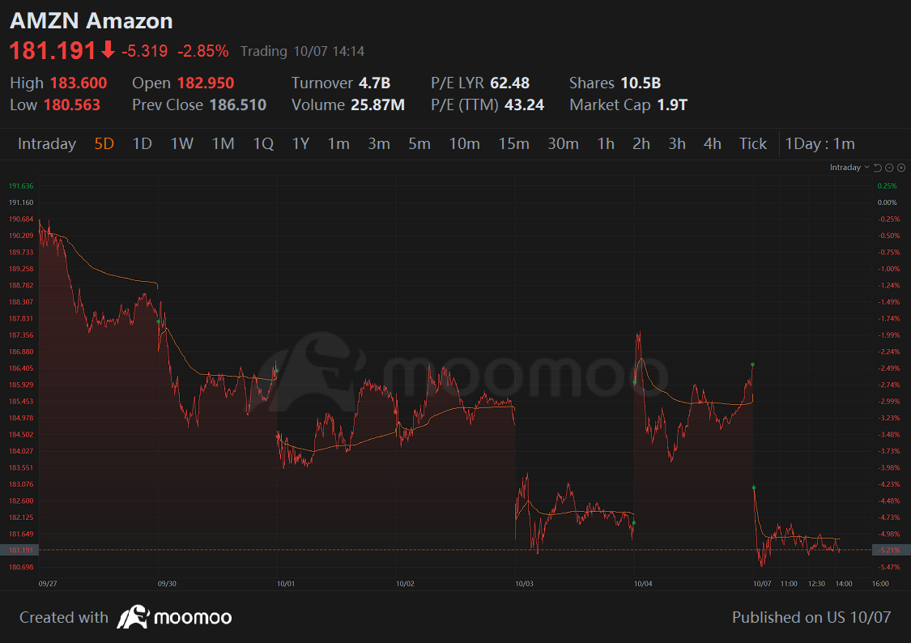Click the Trading 10/07 14:14 status text
911x643 pixels.
pyautogui.click(x=303, y=51)
